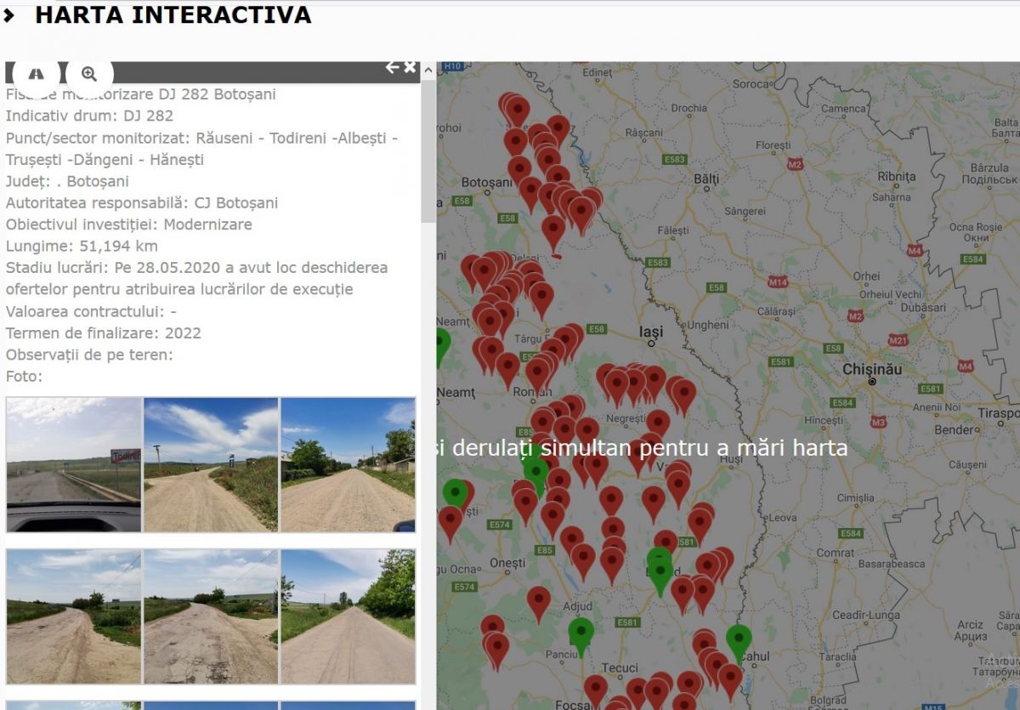Open the cracked road photo in second row
This screenshot has height=710, width=1020.
click(x=211, y=616)
